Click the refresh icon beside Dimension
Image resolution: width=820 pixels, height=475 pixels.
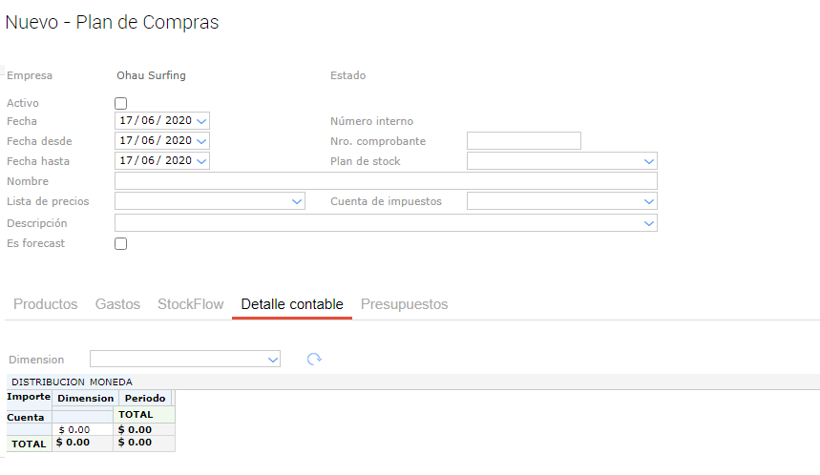tap(314, 360)
